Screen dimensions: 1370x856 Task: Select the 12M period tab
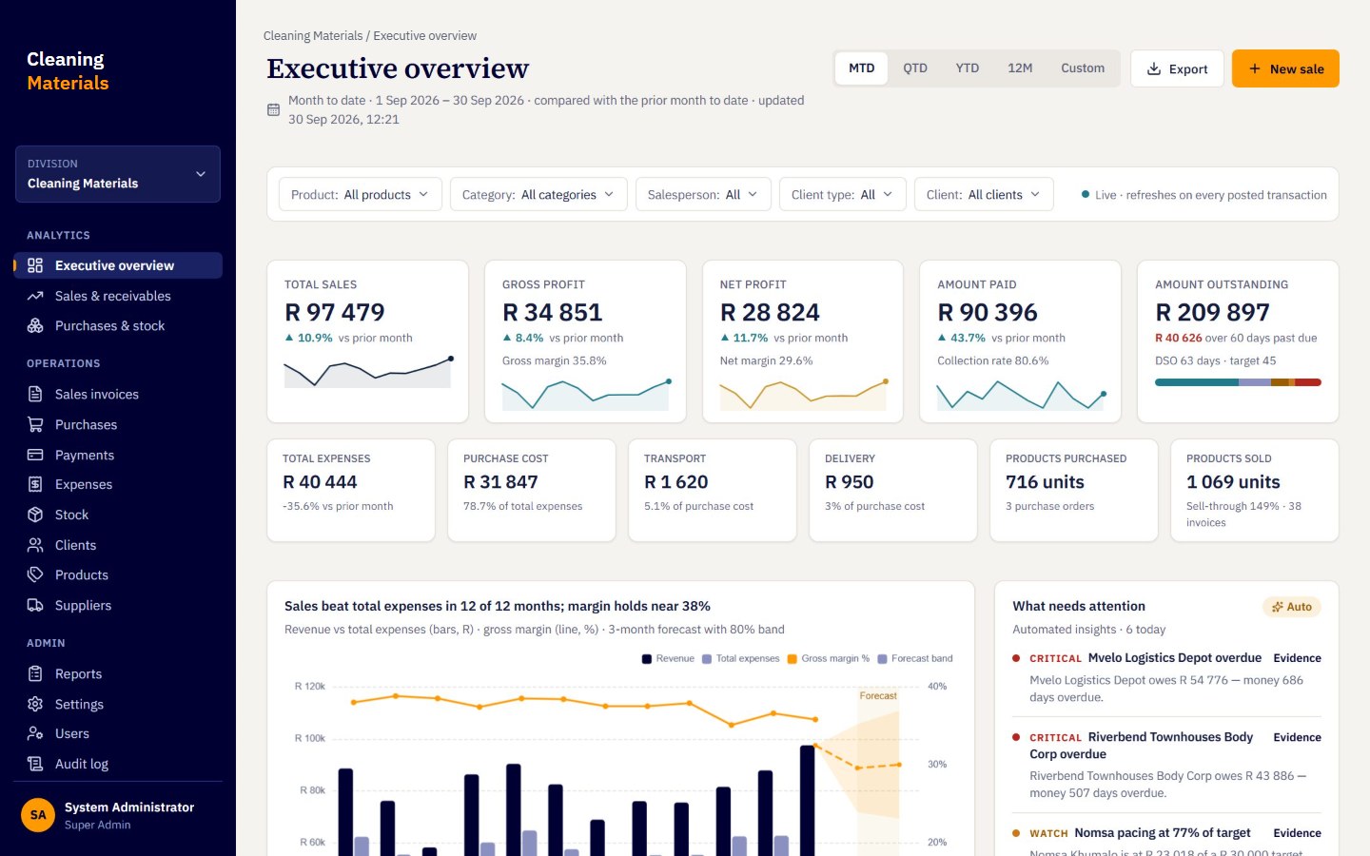pyautogui.click(x=1020, y=68)
